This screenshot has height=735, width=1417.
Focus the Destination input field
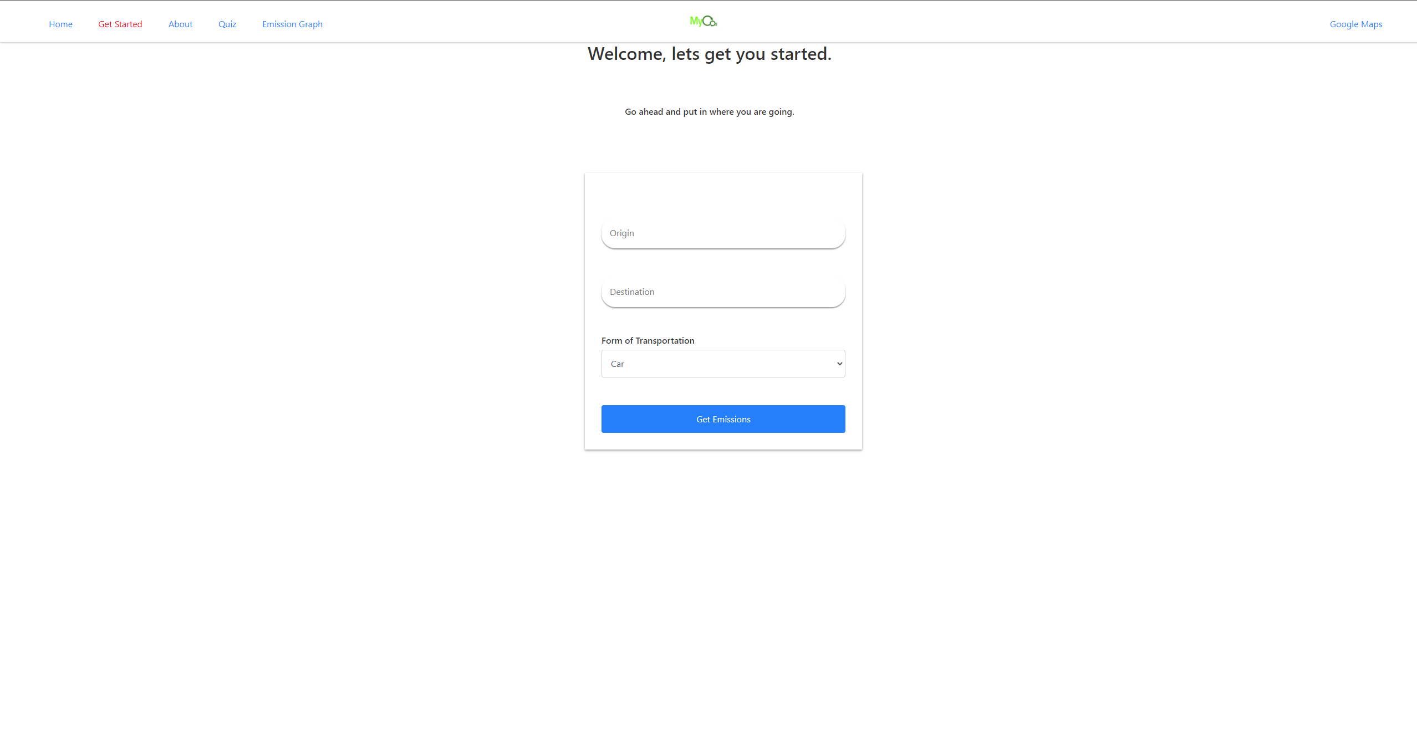[x=723, y=292]
